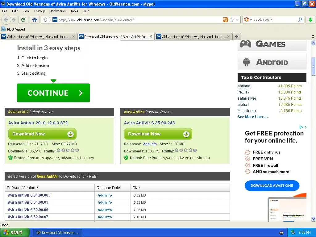
Task: Click the shield tracking protection icon
Action: [46, 20]
